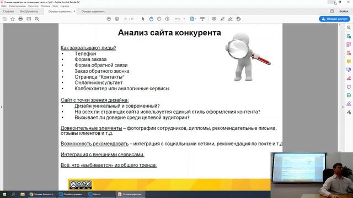Open the Просмотр menu
This screenshot has width=353, height=198.
click(33, 6)
